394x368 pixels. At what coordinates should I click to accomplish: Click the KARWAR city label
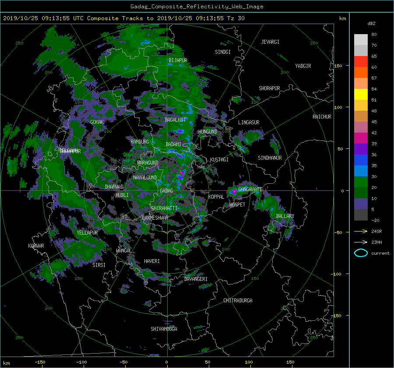36,246
